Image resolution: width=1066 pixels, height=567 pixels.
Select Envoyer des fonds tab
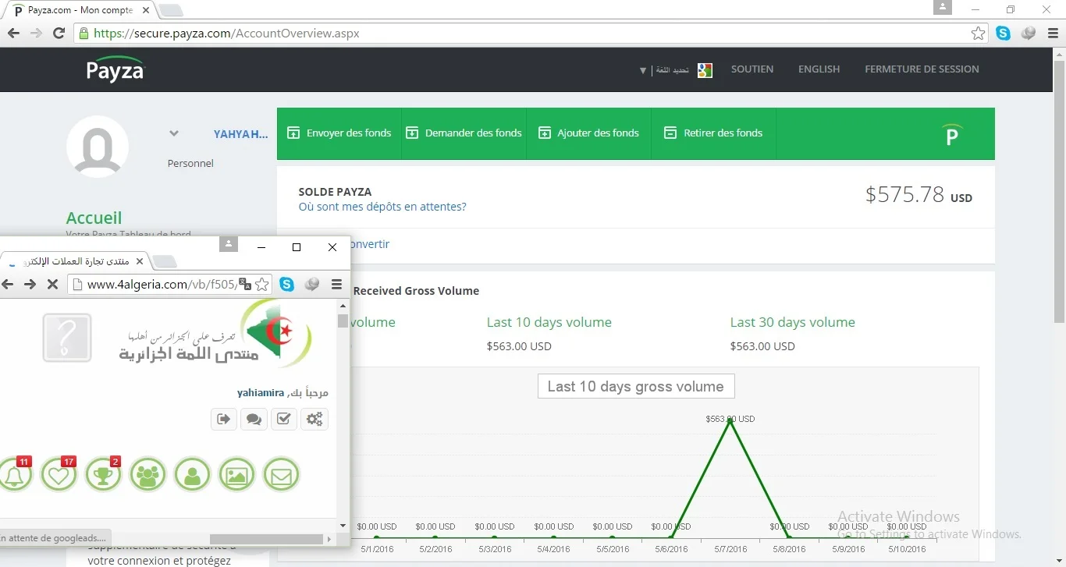tap(339, 133)
